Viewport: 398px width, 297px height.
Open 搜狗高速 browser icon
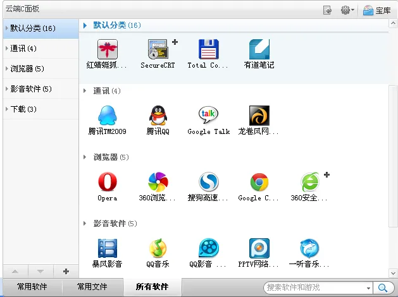[x=208, y=182]
